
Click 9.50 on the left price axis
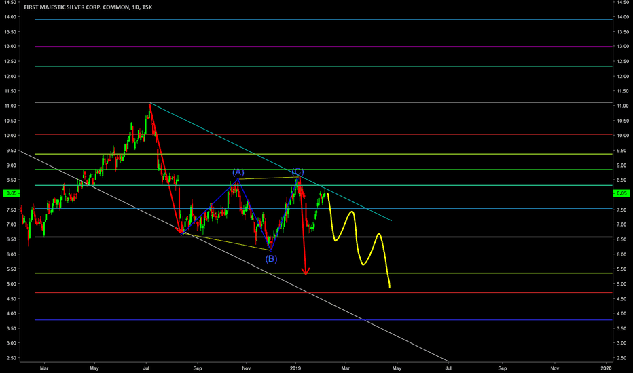tap(10, 151)
